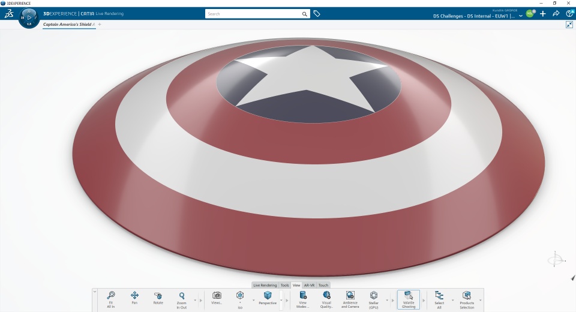The width and height of the screenshot is (576, 312).
Task: Choose the Zoom In Out tool
Action: [x=181, y=299]
